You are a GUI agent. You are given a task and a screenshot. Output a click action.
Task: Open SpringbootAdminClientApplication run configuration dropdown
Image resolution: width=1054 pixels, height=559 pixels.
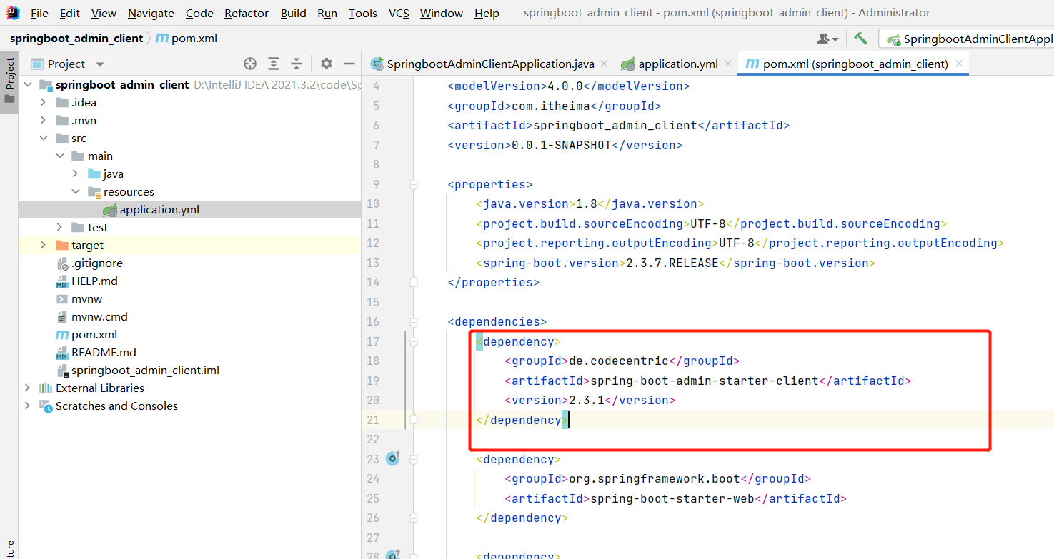coord(968,39)
